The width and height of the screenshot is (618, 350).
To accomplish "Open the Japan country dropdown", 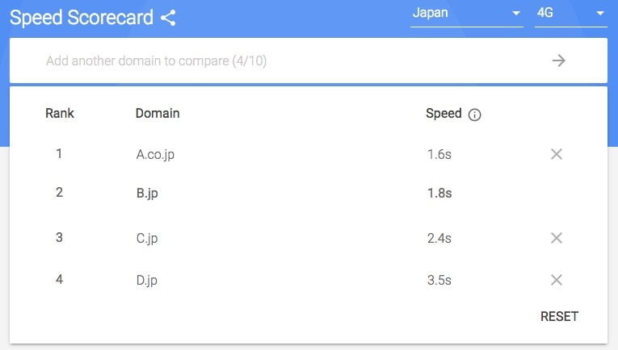I will pyautogui.click(x=467, y=15).
